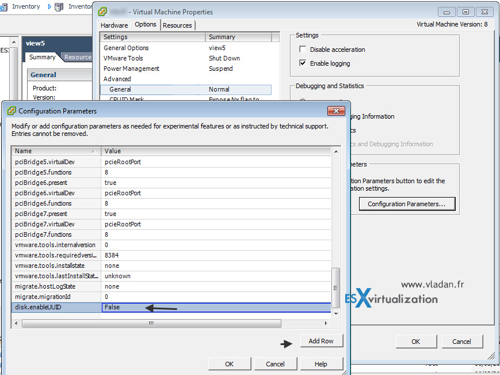The height and width of the screenshot is (375, 500).
Task: Maximize the Virtual Machine Properties window
Action: [465, 12]
